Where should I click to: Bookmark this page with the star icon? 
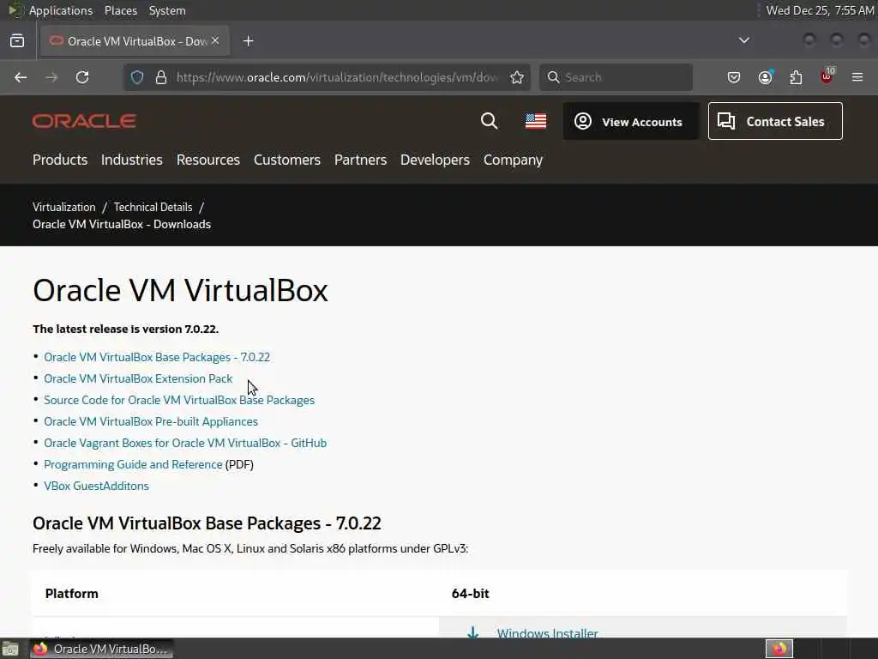[517, 77]
